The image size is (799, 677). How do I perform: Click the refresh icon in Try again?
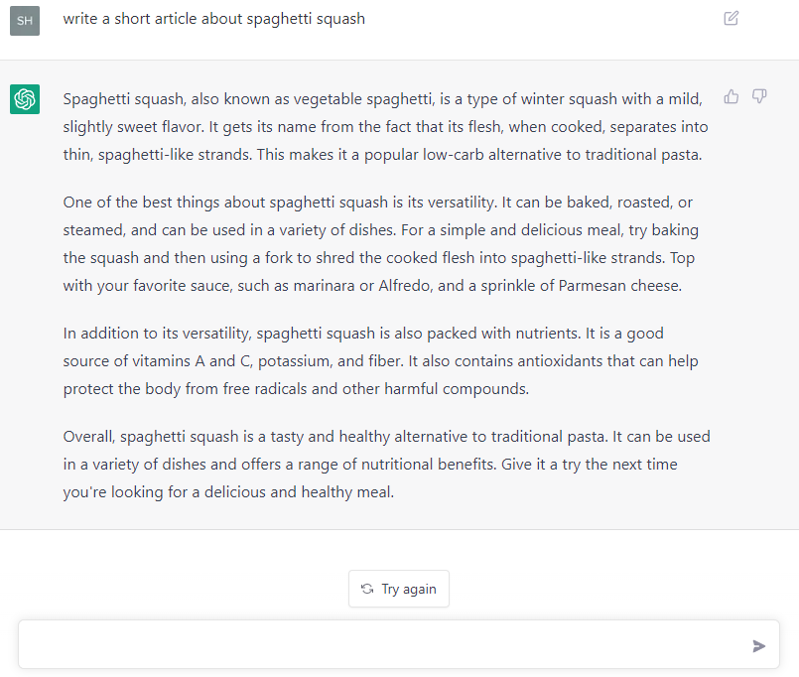click(367, 589)
